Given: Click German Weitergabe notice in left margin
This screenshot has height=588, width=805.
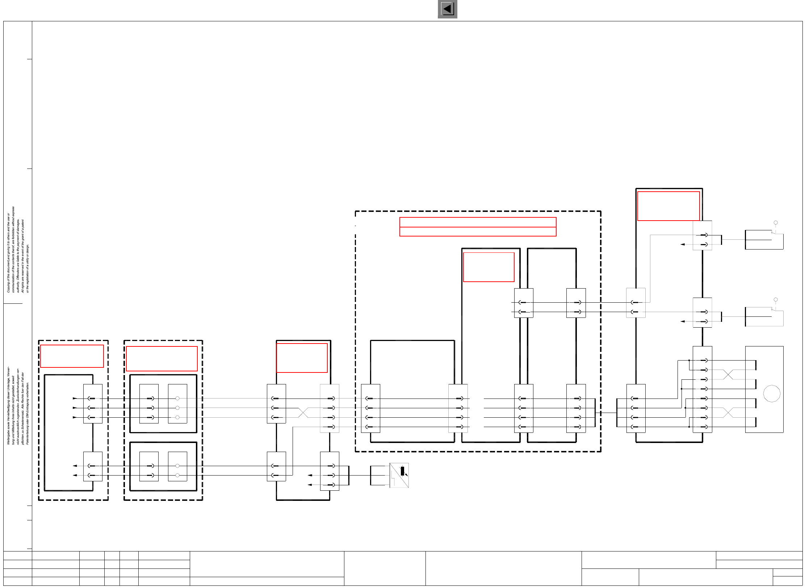Looking at the screenshot, I should (17, 405).
